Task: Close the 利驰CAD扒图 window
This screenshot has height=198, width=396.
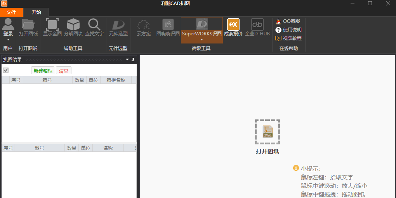Action: 388,3
